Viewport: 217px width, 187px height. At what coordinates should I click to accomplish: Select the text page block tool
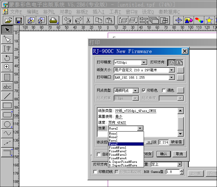pos(7,77)
